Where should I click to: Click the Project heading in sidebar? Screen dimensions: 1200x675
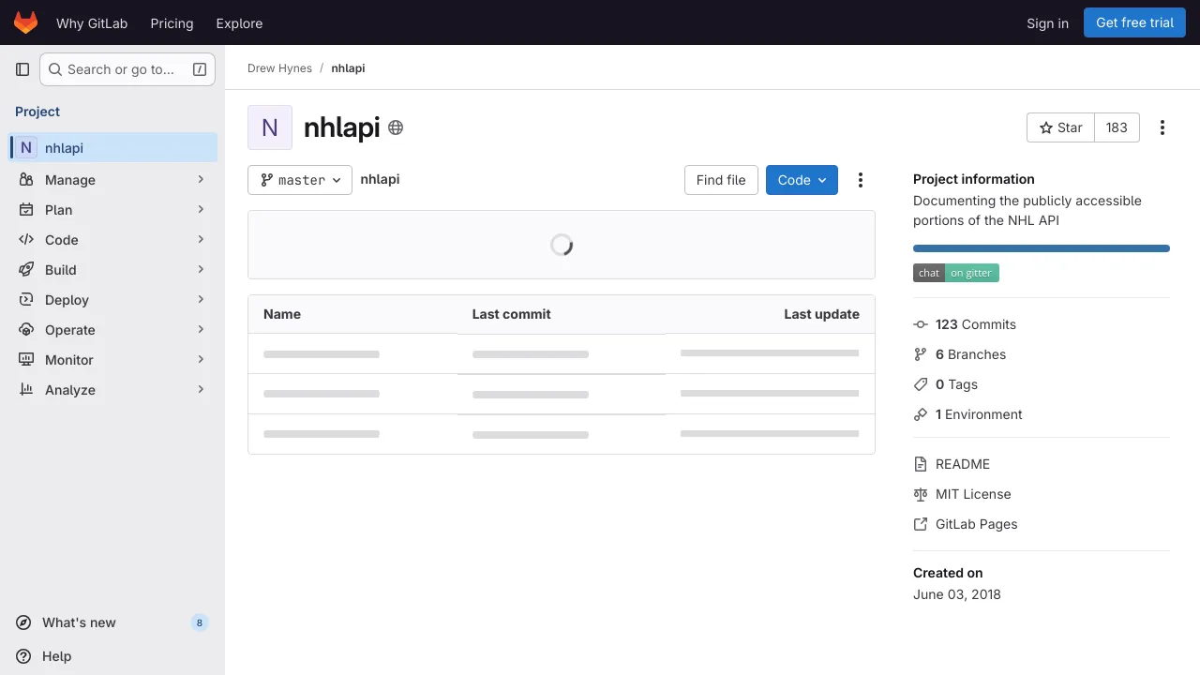[x=37, y=112]
